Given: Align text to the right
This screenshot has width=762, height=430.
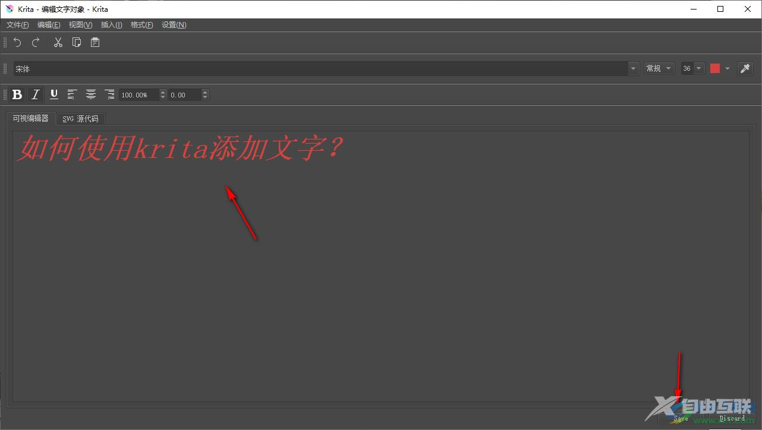Looking at the screenshot, I should point(109,94).
